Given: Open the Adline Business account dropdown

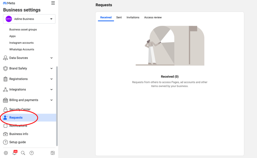Looking at the screenshot, I should (x=29, y=19).
